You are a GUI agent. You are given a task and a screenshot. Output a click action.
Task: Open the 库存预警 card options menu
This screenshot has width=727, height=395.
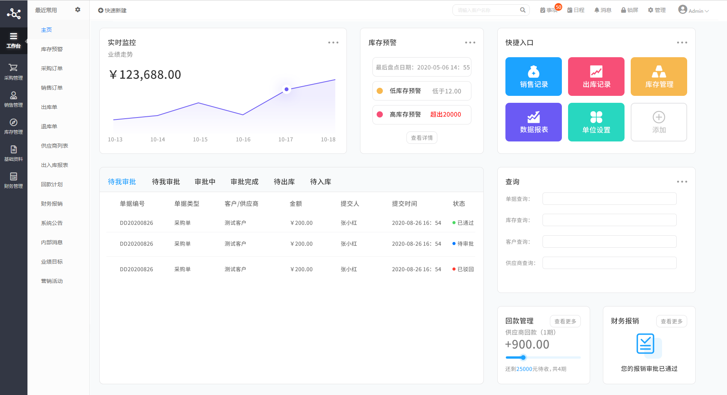coord(470,43)
